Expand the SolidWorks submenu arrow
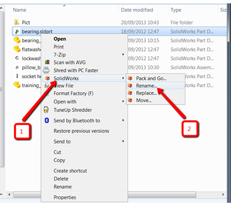231x205 pixels. point(123,78)
